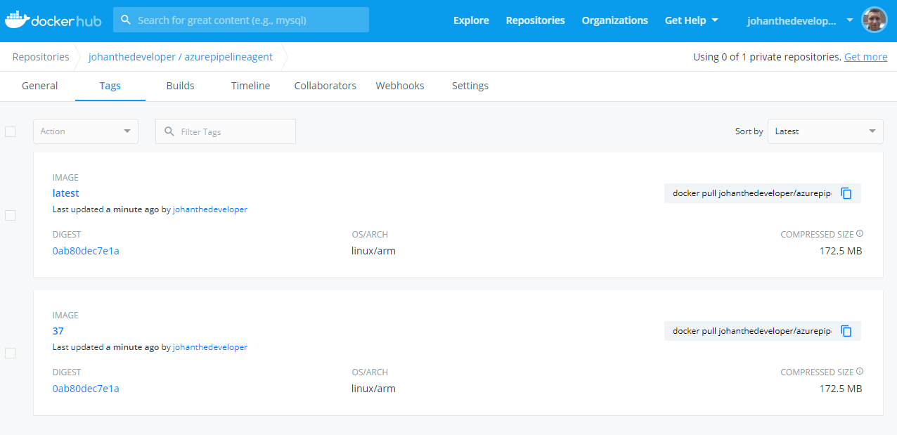The width and height of the screenshot is (897, 435).
Task: Click the compressed size info icon for tag 37
Action: 860,372
